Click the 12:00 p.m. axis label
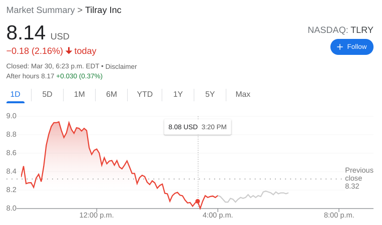 97,216
